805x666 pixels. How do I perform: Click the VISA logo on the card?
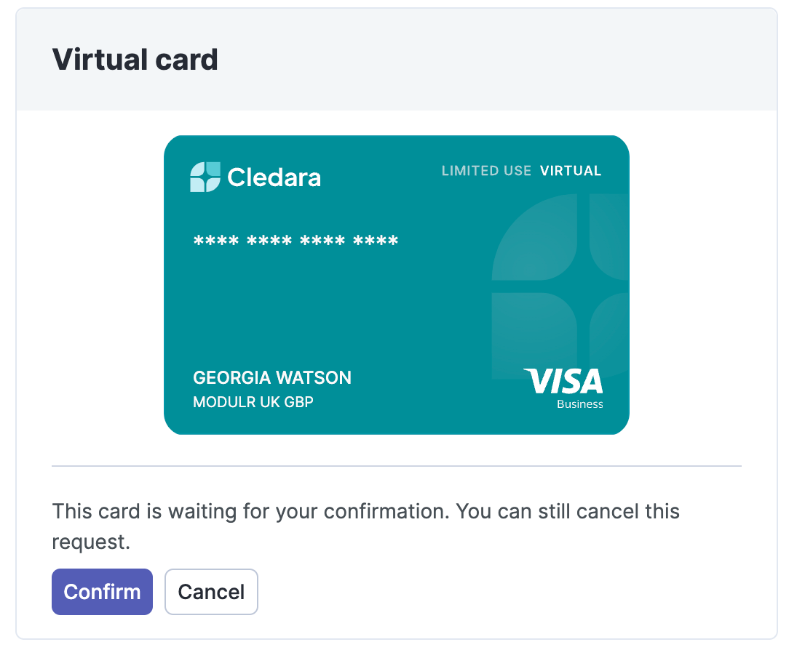[563, 381]
